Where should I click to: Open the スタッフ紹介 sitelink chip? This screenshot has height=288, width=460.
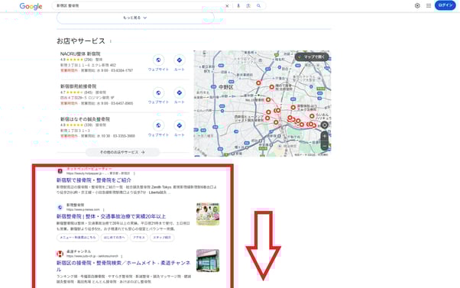[162, 238]
